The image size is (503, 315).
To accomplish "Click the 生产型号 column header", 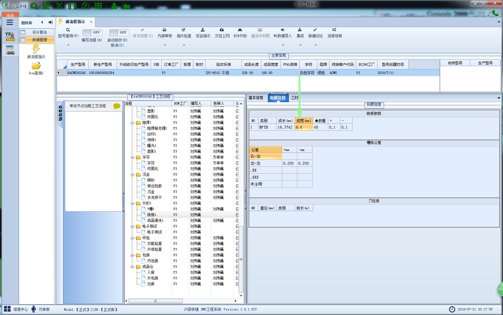I will tap(78, 65).
